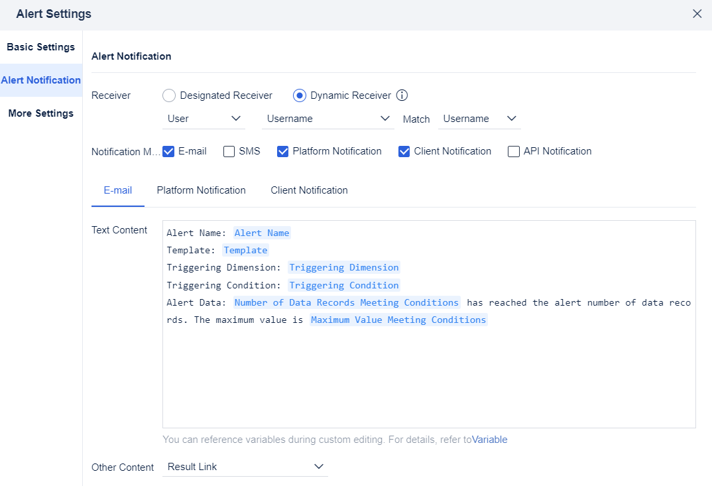712x490 pixels.
Task: Click the 'Alert Settings' dialog title
Action: pyautogui.click(x=54, y=14)
